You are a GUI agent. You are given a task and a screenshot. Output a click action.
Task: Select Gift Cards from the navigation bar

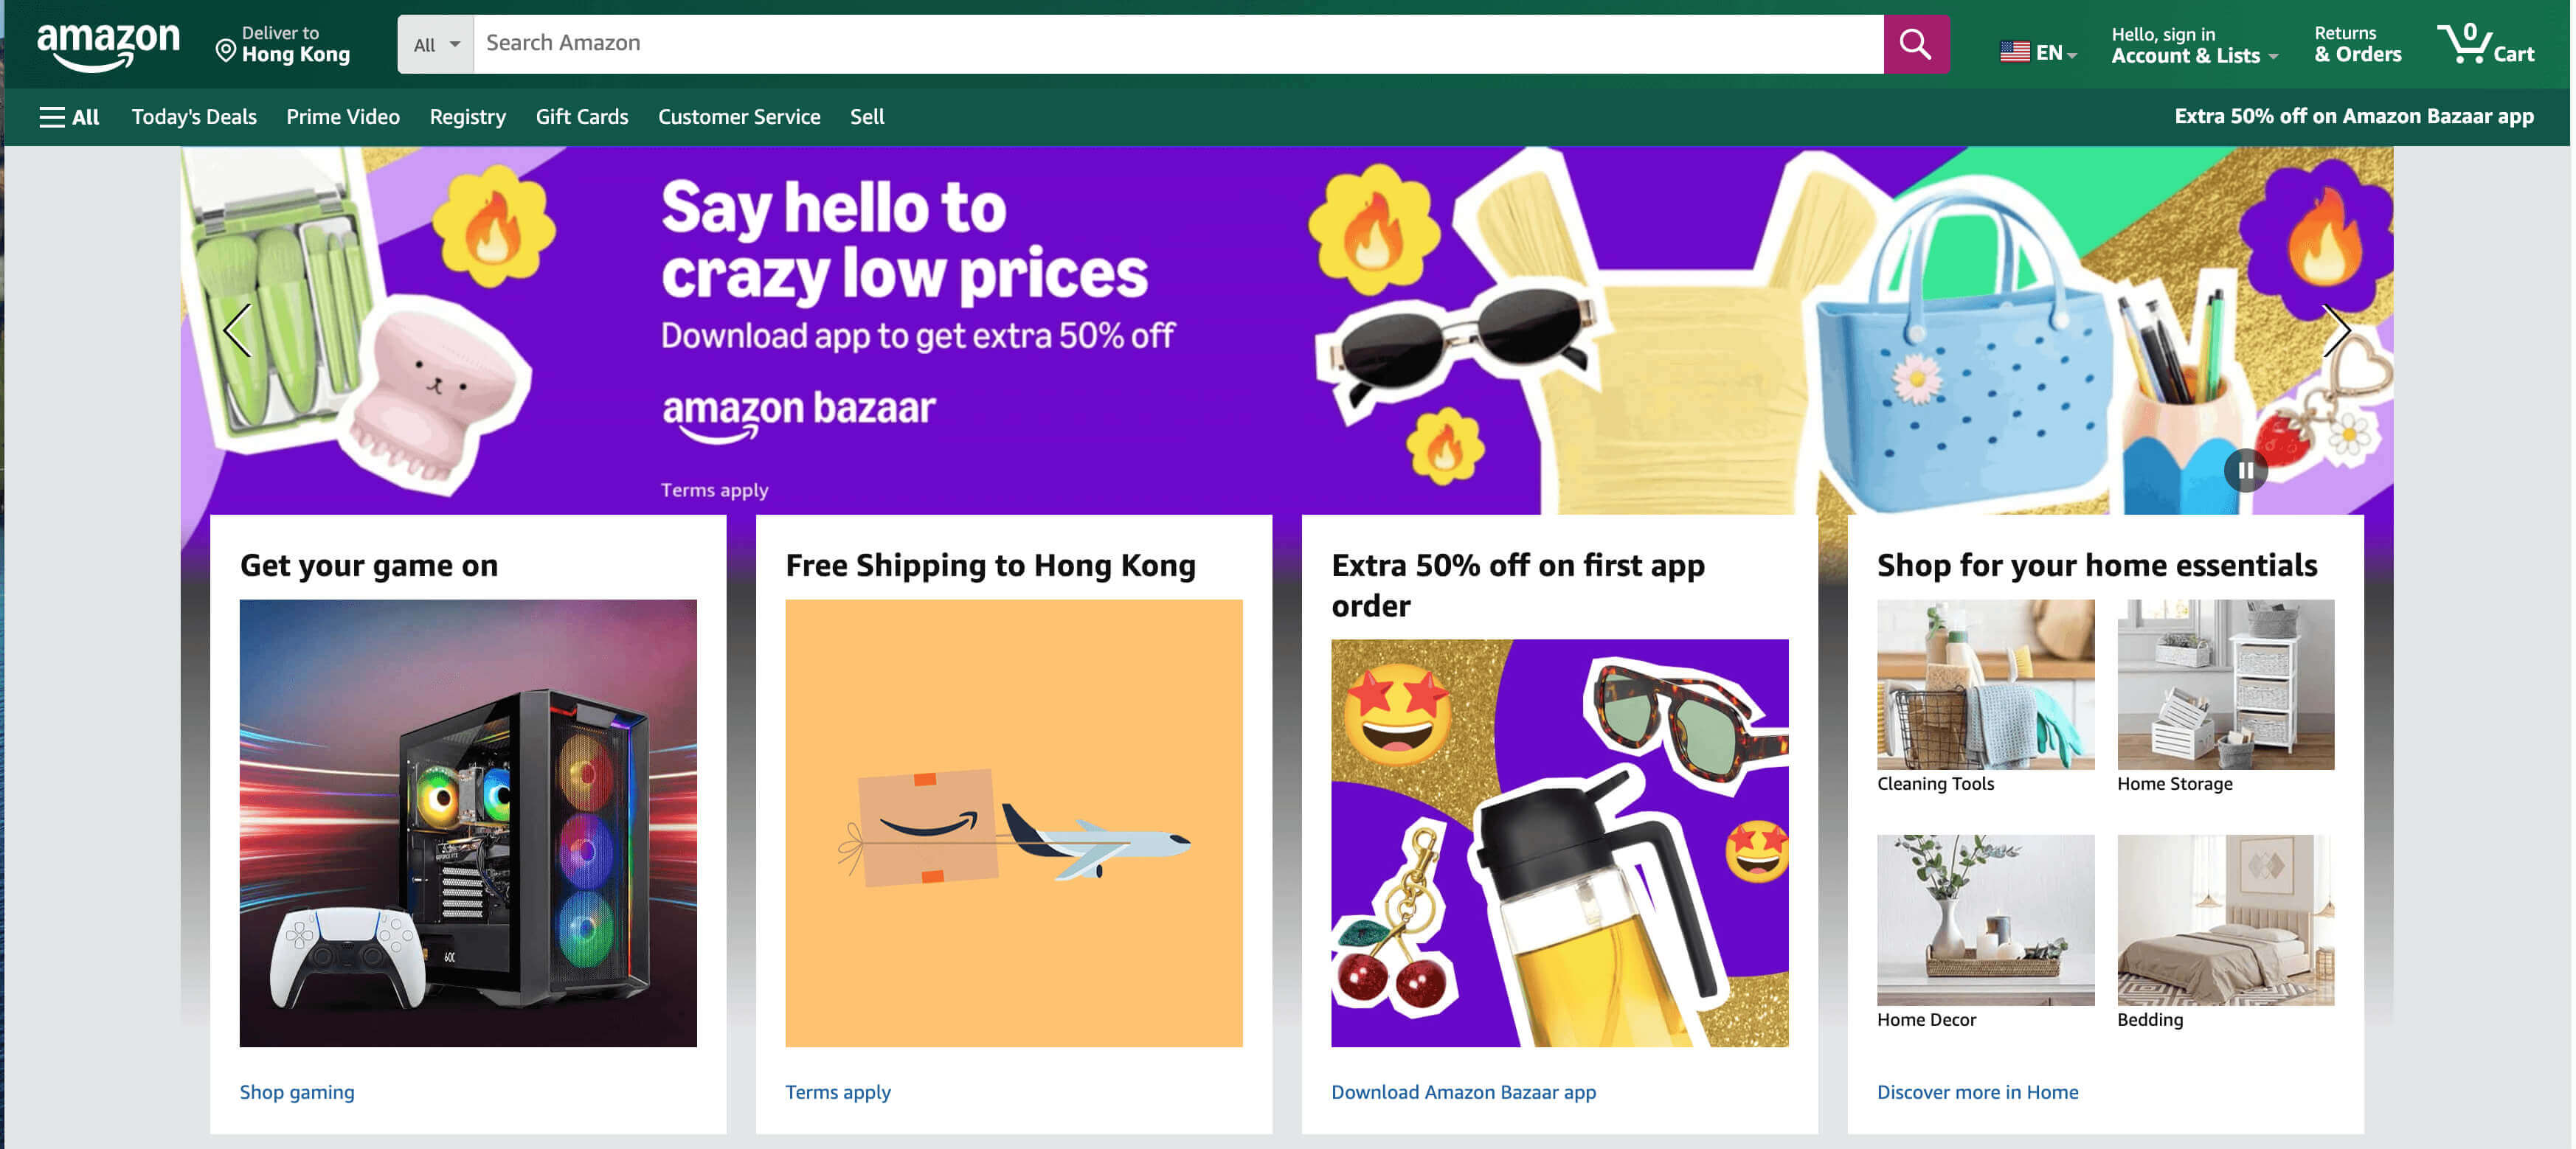(581, 117)
